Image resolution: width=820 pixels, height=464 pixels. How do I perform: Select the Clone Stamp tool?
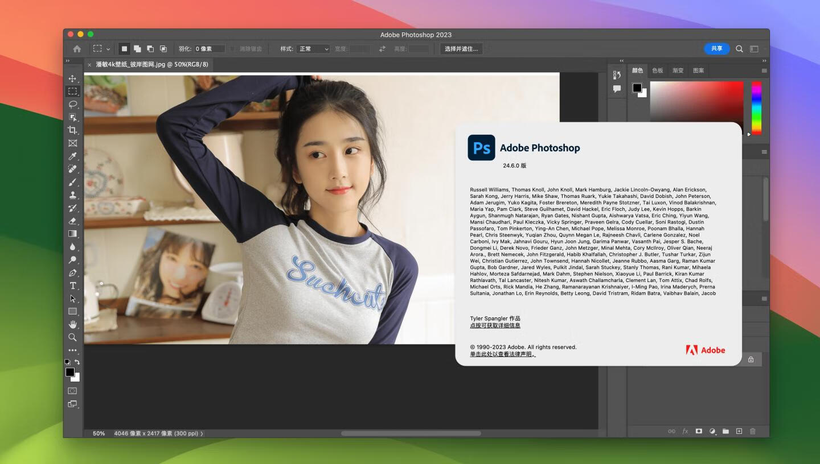[72, 195]
